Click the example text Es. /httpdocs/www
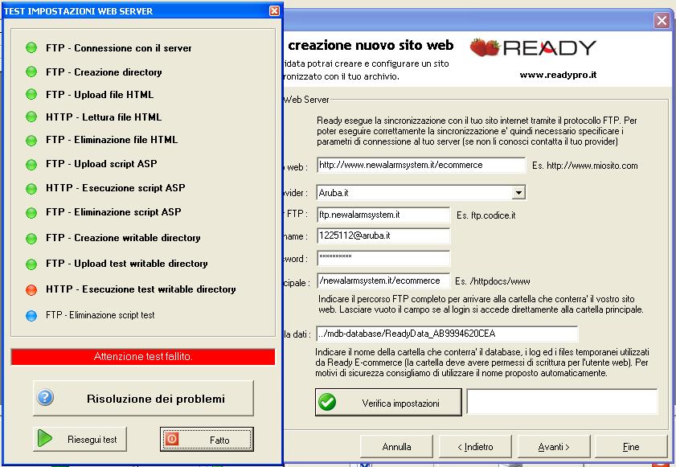The height and width of the screenshot is (467, 676). pyautogui.click(x=493, y=281)
